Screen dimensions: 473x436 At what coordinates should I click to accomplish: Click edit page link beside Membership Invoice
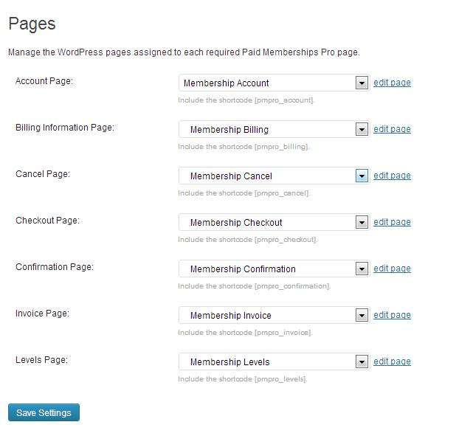coord(392,314)
